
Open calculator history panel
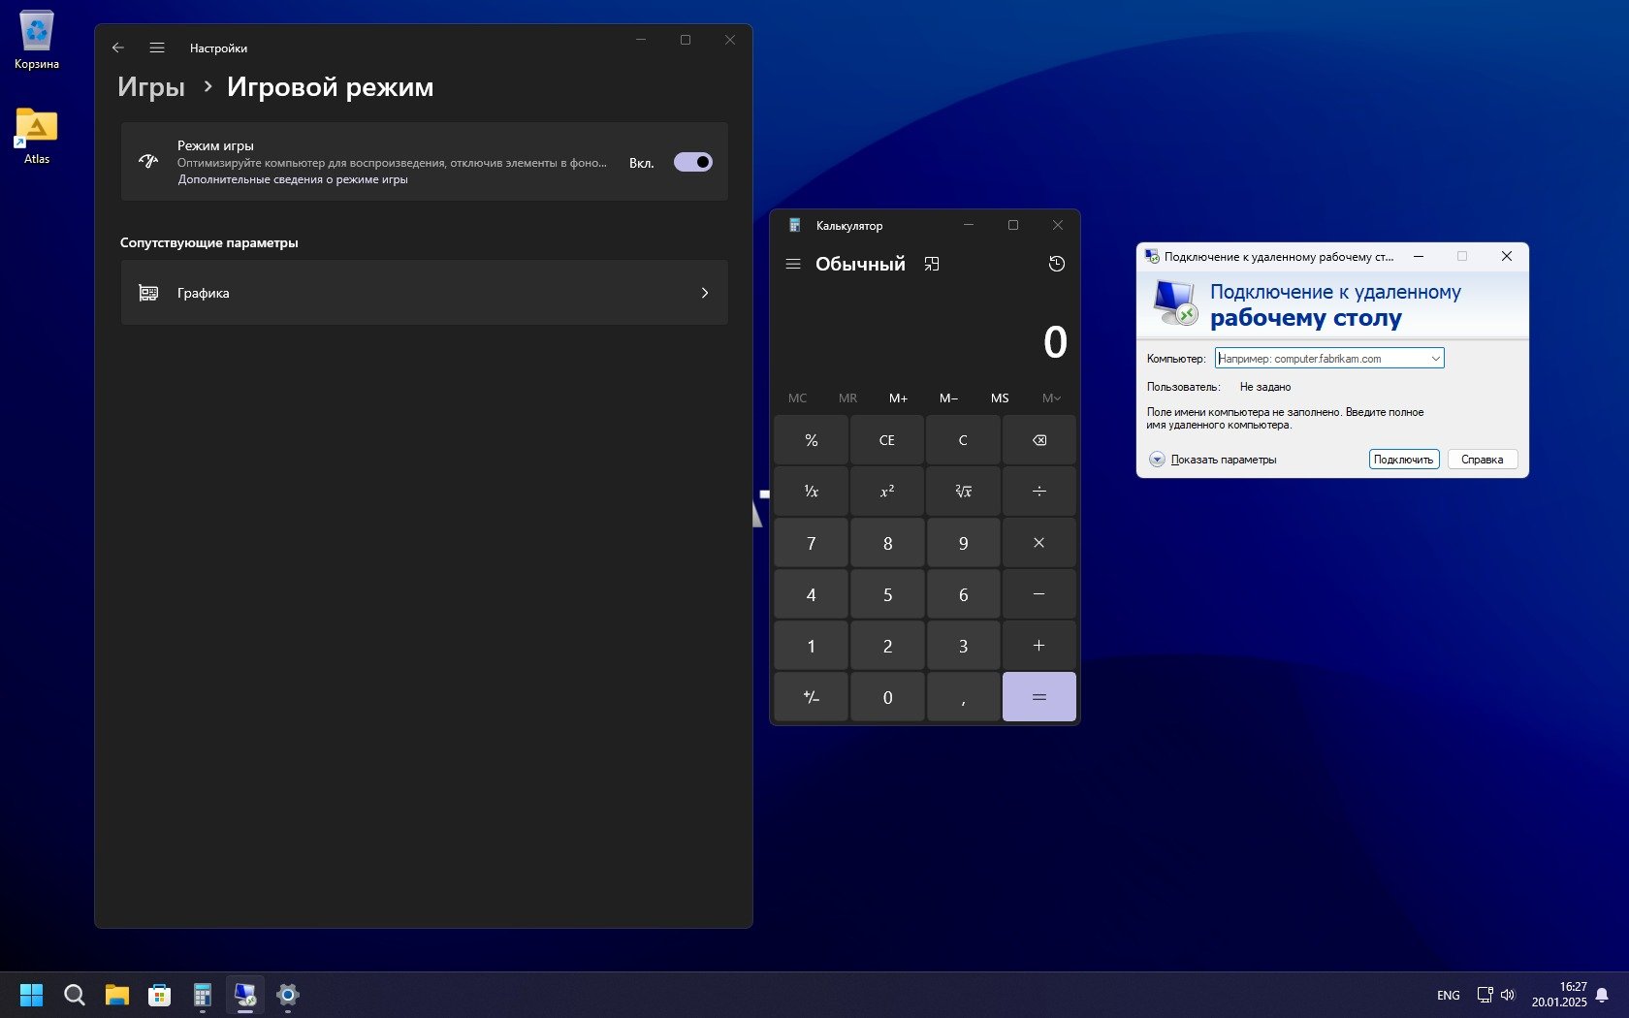click(1056, 264)
